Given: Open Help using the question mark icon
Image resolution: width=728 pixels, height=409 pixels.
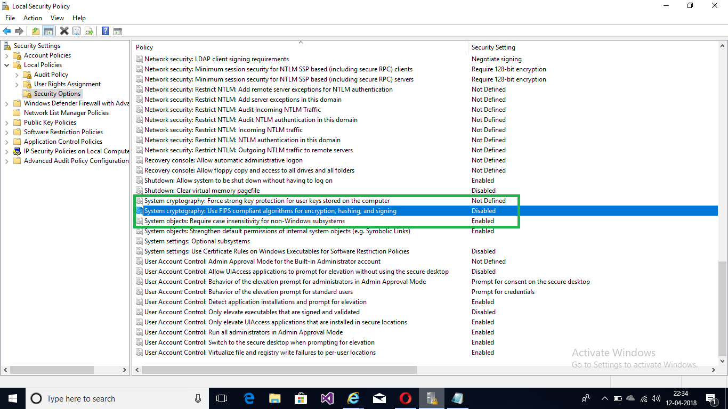Looking at the screenshot, I should 105,30.
